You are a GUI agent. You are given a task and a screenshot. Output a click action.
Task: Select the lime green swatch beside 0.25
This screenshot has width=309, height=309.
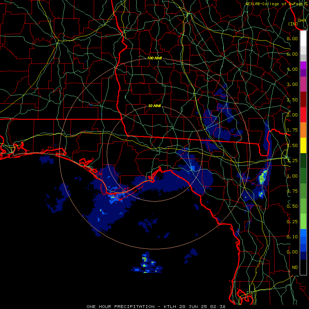coord(303,222)
